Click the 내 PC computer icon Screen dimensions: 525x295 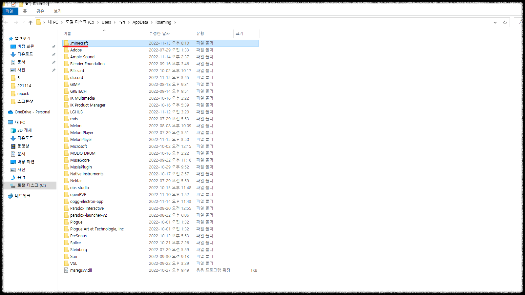coord(10,122)
